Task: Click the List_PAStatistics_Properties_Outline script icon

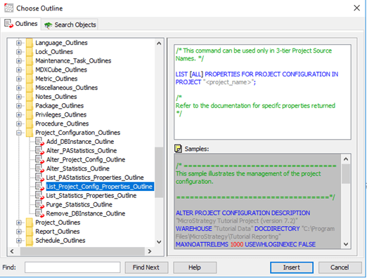Action: tap(39, 178)
